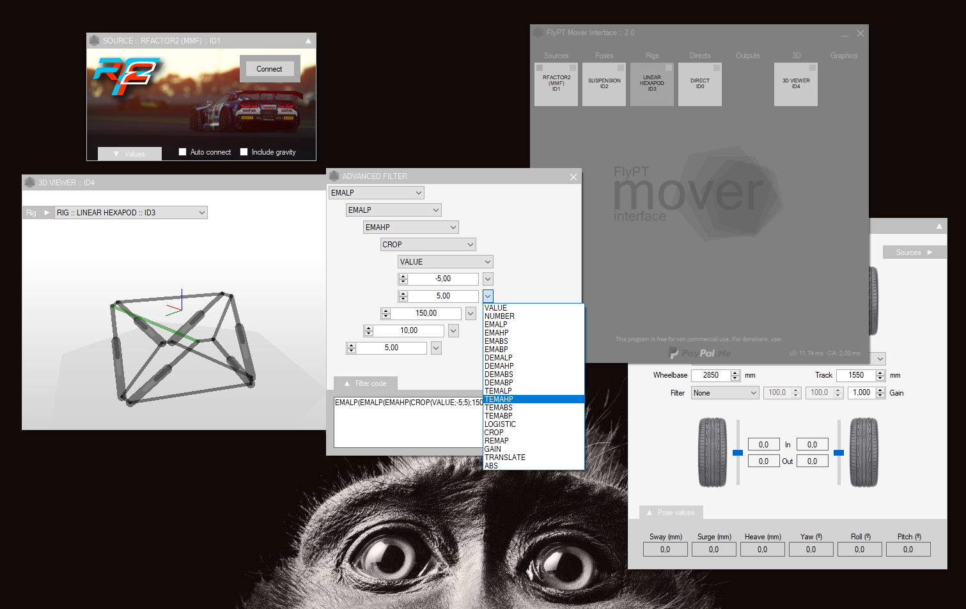Click the Wheelbase input field showing 2850
Viewport: 966px width, 609px height.
(710, 376)
